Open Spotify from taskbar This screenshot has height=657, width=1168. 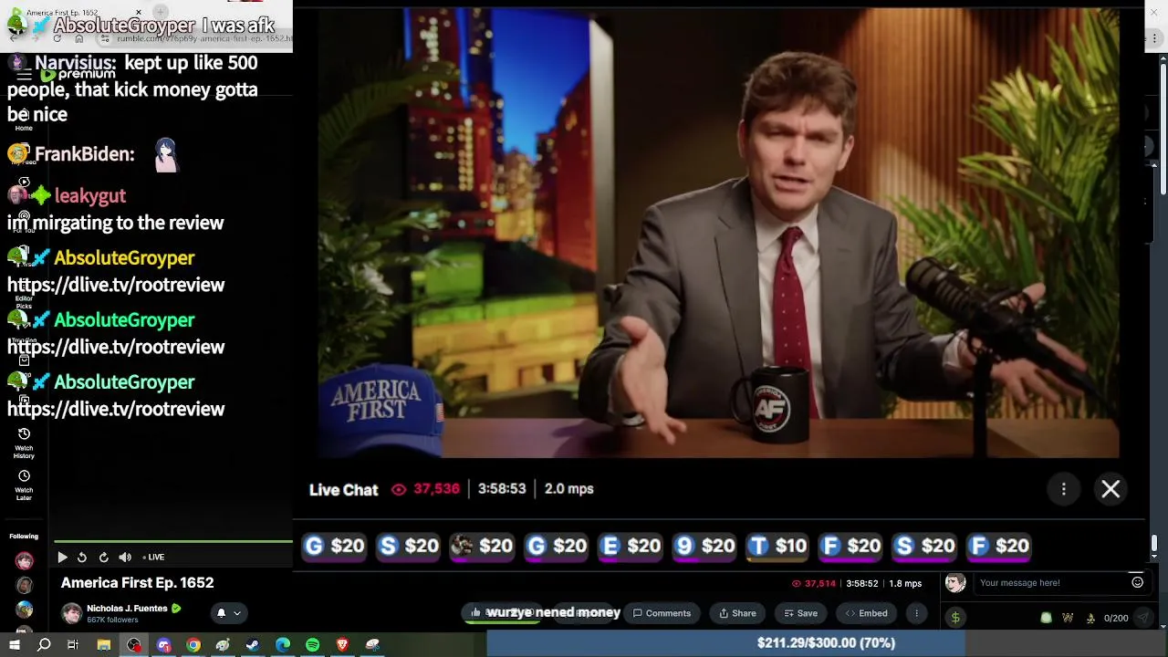[x=312, y=645]
